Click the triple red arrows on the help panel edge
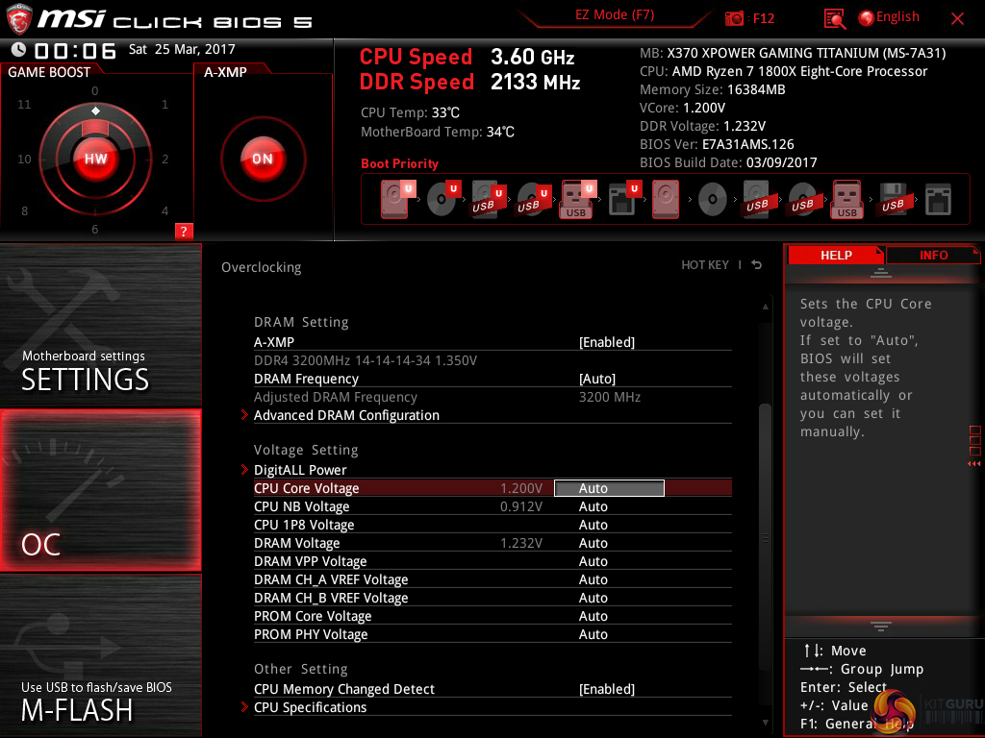The width and height of the screenshot is (985, 738). (x=973, y=464)
